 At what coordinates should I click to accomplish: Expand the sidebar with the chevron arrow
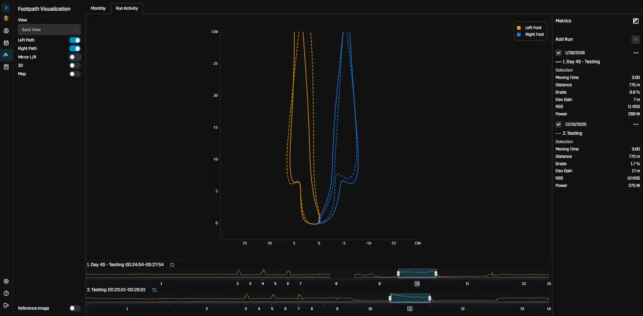(x=6, y=8)
